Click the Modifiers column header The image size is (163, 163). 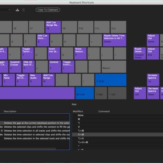[78, 111]
